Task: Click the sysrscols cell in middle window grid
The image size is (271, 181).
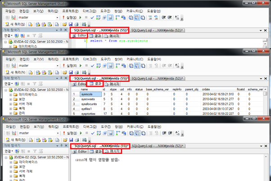Action: 91,94
